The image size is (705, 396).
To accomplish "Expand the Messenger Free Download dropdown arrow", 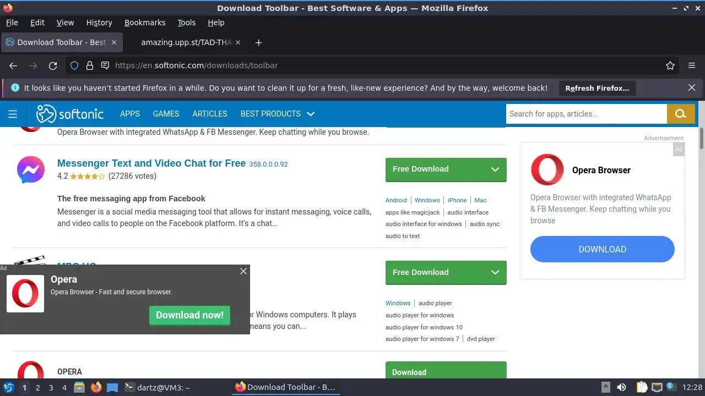I will 495,169.
